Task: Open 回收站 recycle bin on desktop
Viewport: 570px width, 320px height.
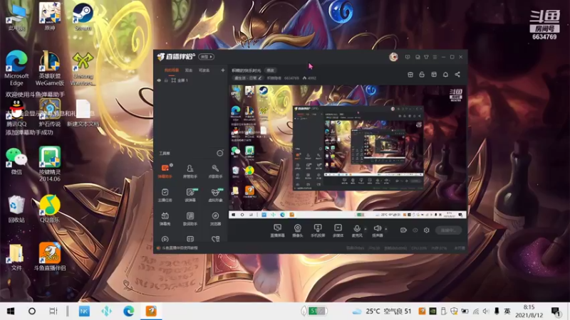Action: [x=16, y=208]
